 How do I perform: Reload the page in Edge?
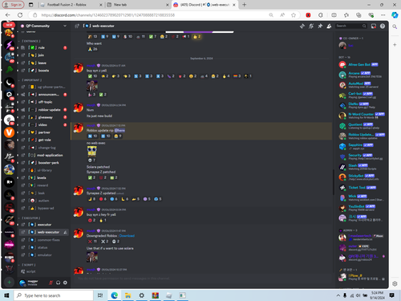point(20,15)
